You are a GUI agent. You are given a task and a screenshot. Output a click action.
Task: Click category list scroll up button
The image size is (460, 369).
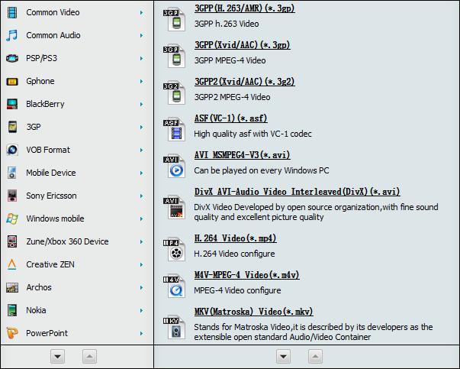click(x=89, y=357)
